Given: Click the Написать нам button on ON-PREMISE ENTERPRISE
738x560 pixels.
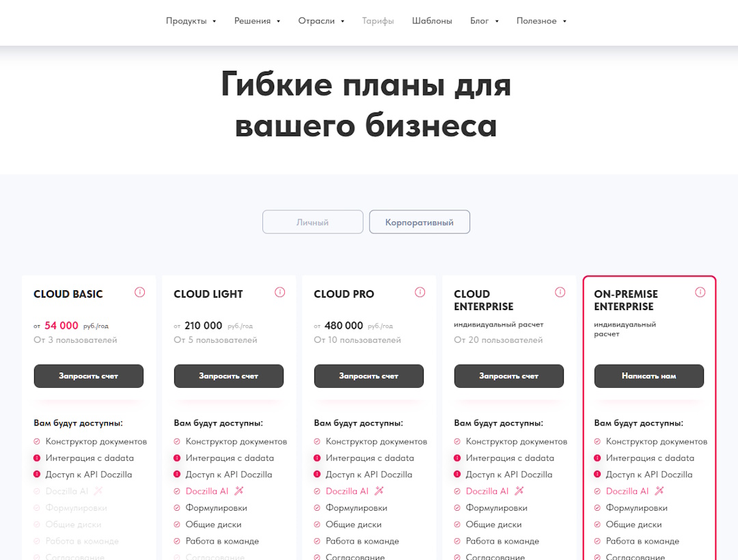Looking at the screenshot, I should [x=648, y=376].
